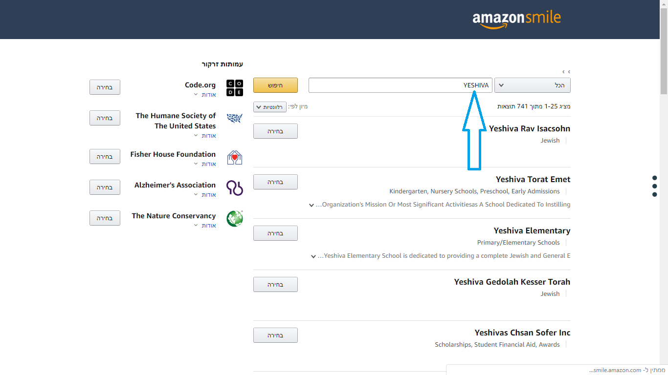668x375 pixels.
Task: Select Yeshiva Rav Isacsohn charity button
Action: tap(275, 131)
